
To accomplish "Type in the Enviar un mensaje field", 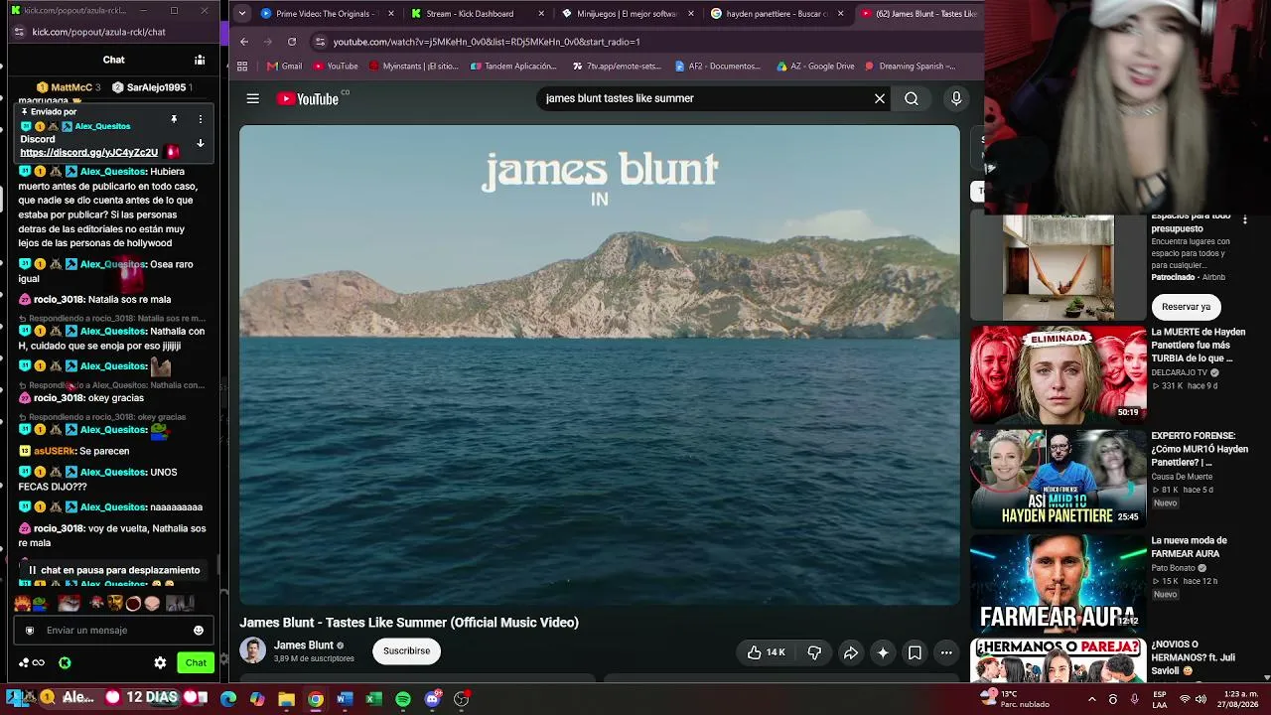I will pos(114,630).
